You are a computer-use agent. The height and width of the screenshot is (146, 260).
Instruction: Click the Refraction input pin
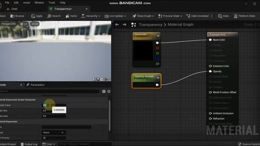coord(210,119)
